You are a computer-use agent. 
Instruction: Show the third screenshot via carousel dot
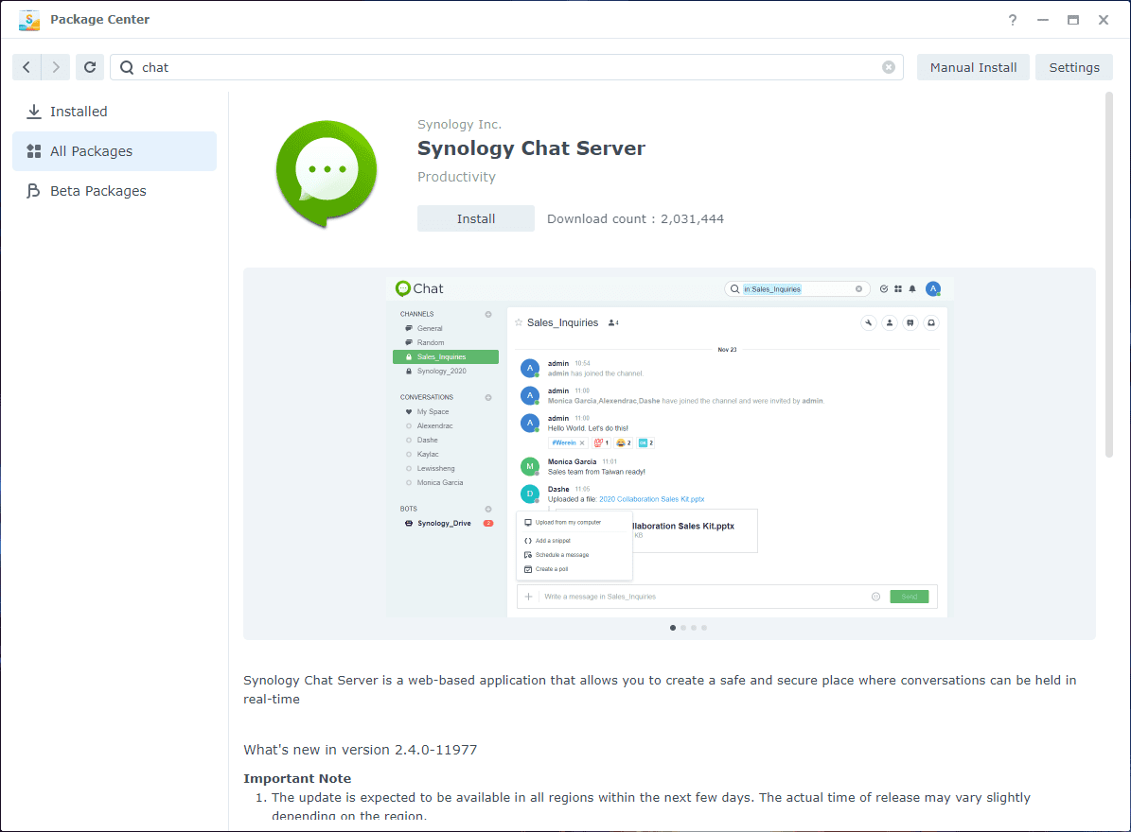point(694,628)
